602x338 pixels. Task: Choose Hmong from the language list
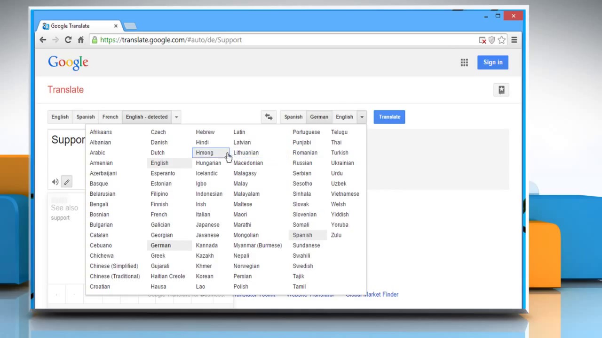click(210, 153)
